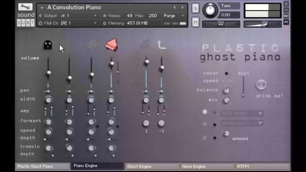306x172 pixels.
Task: Click the black ghost icon above the first channel
Action: click(x=48, y=44)
